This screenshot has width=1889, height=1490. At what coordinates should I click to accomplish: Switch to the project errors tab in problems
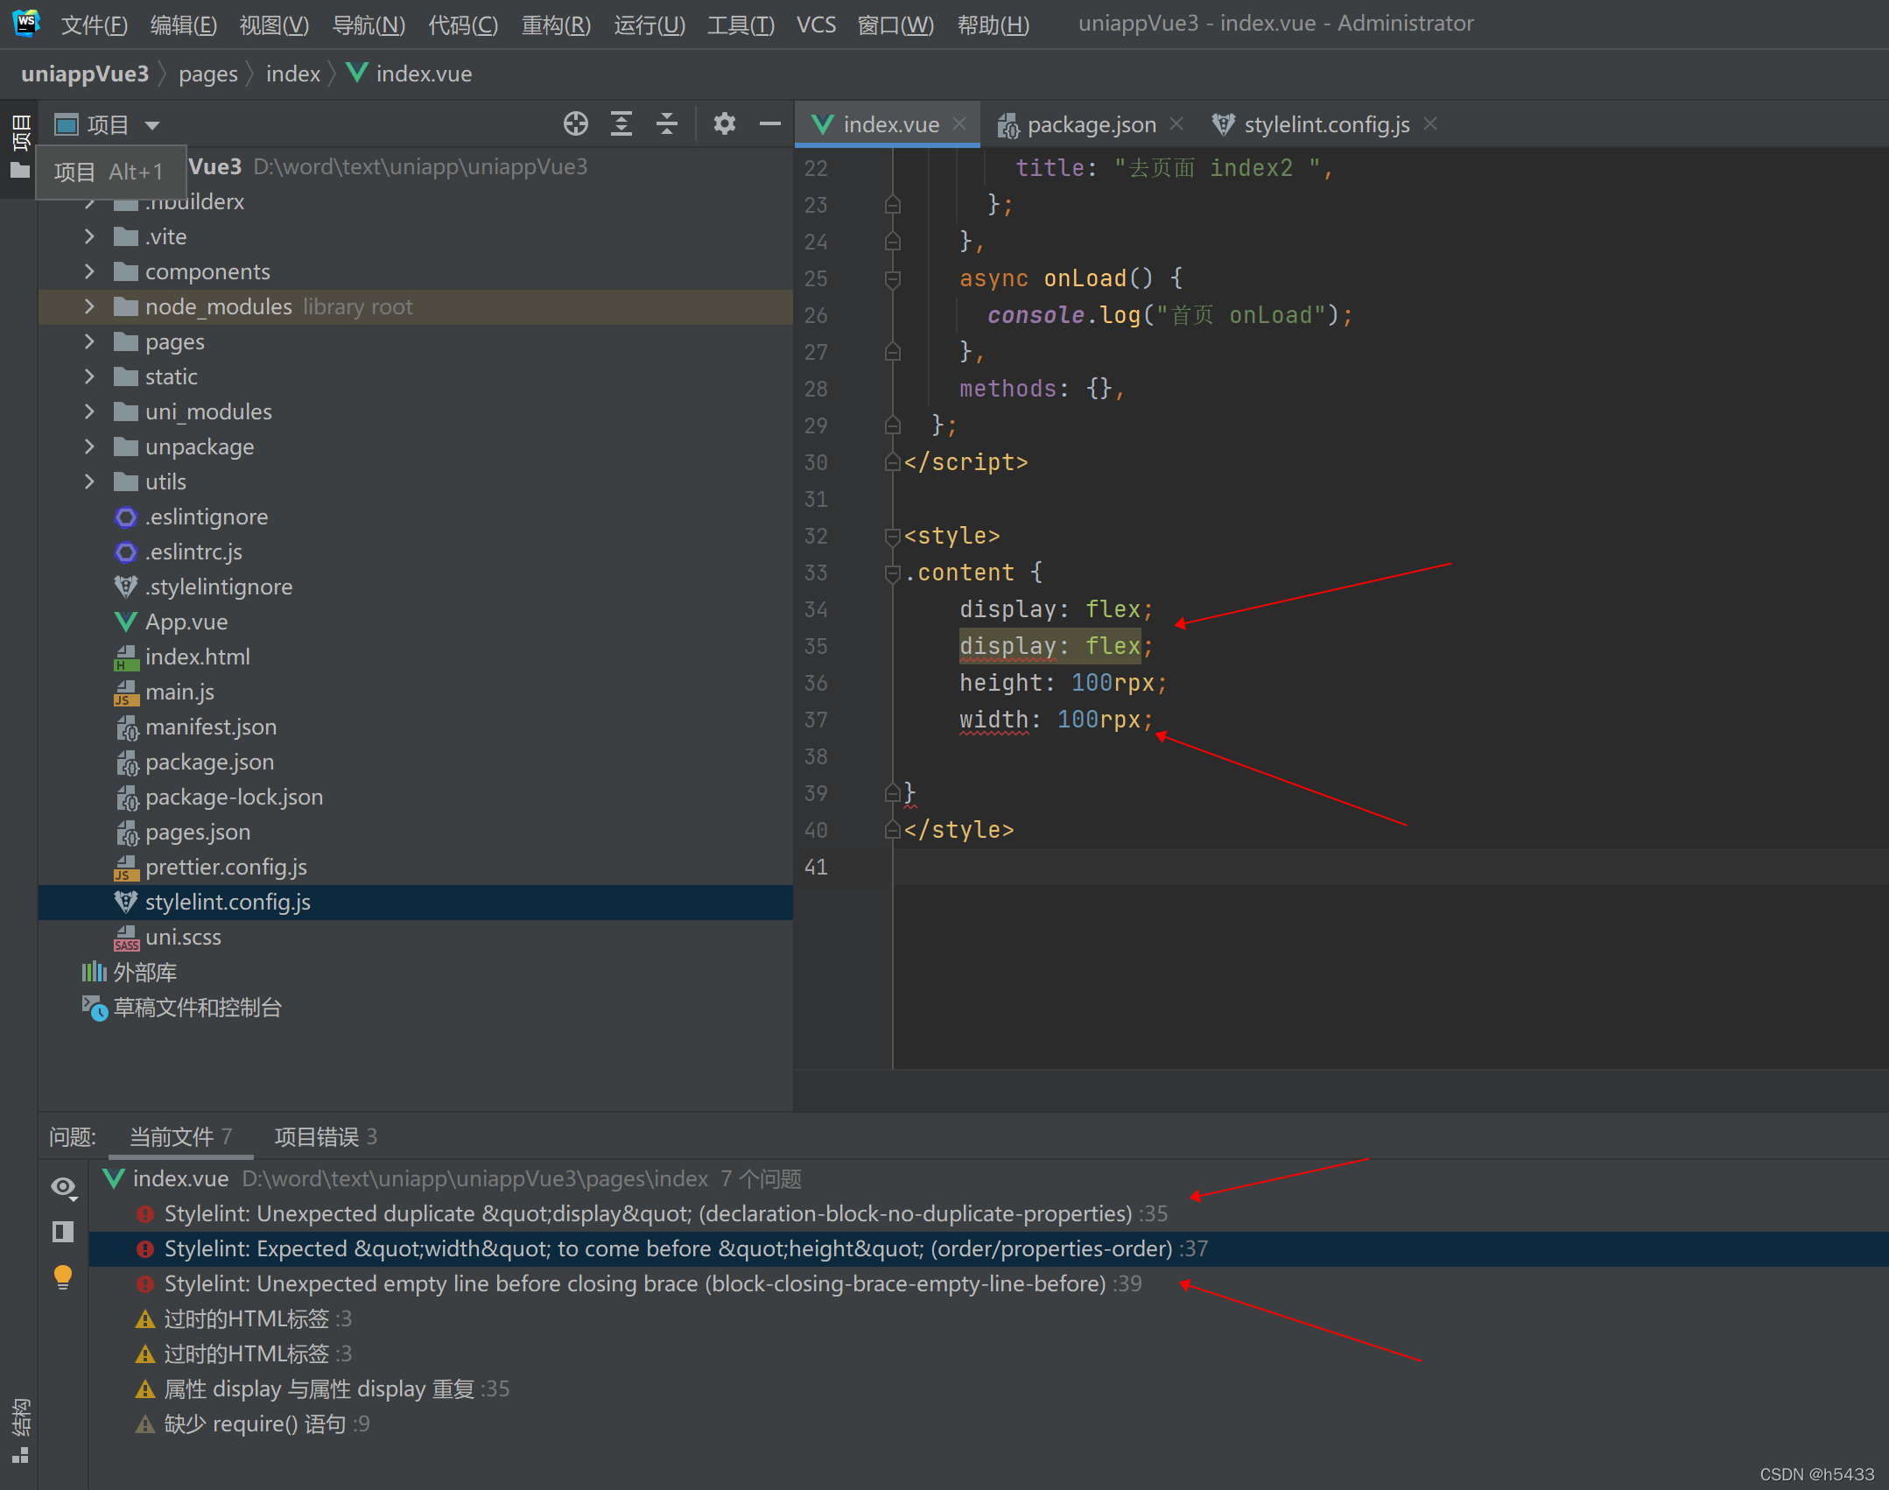pos(325,1136)
